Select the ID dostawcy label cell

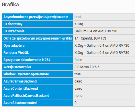(x=38, y=24)
